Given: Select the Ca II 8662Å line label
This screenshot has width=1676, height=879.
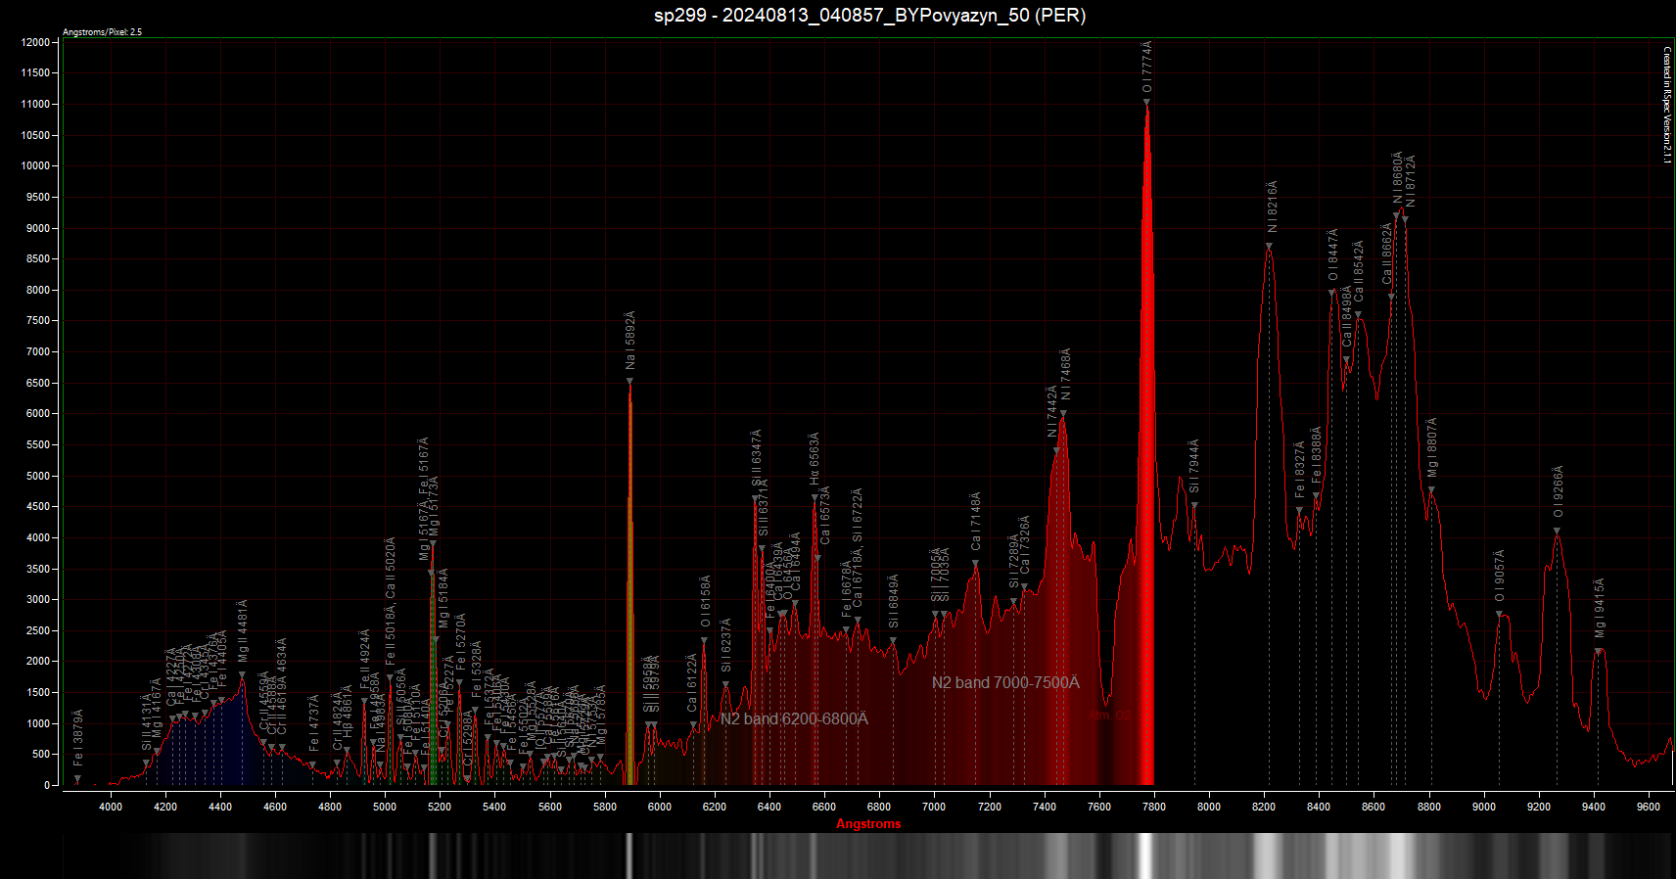Looking at the screenshot, I should [1387, 254].
